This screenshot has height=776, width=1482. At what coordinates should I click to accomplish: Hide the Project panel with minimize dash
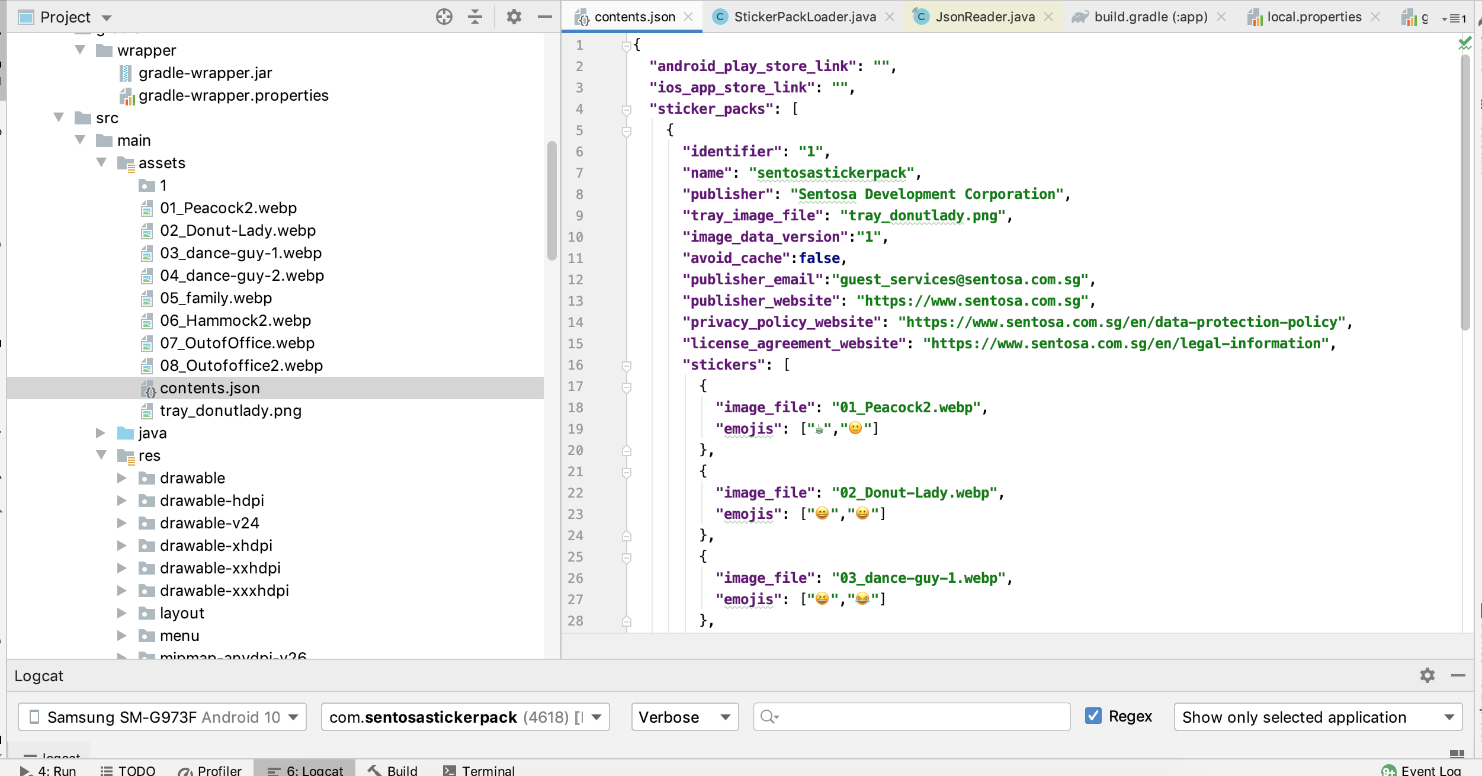[x=545, y=17]
